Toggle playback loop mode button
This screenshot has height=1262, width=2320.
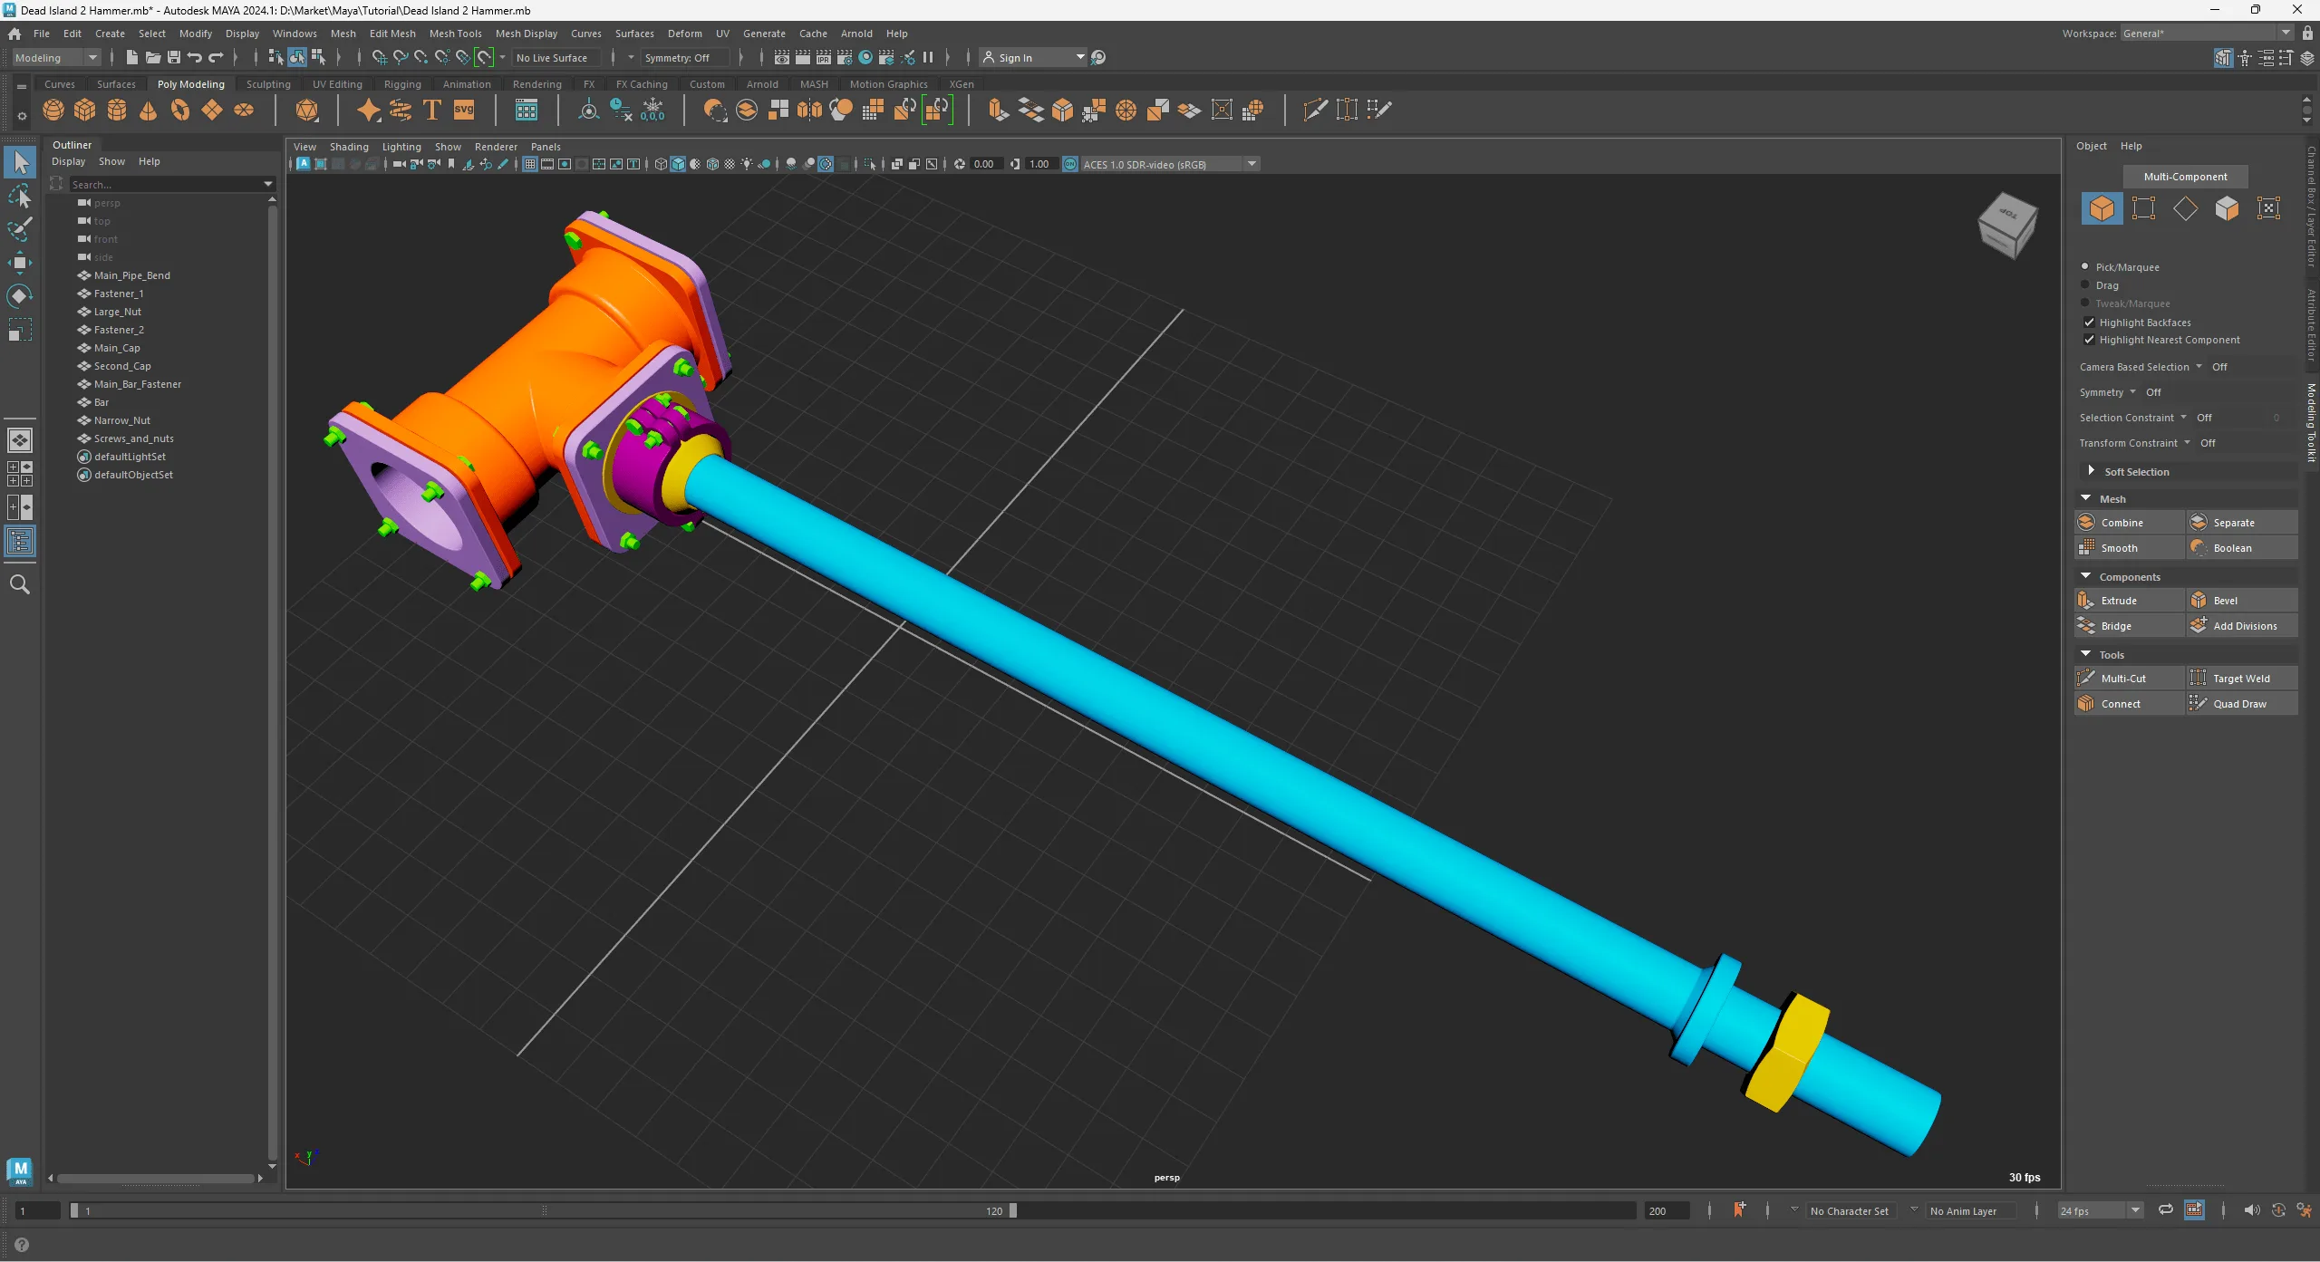point(2165,1210)
